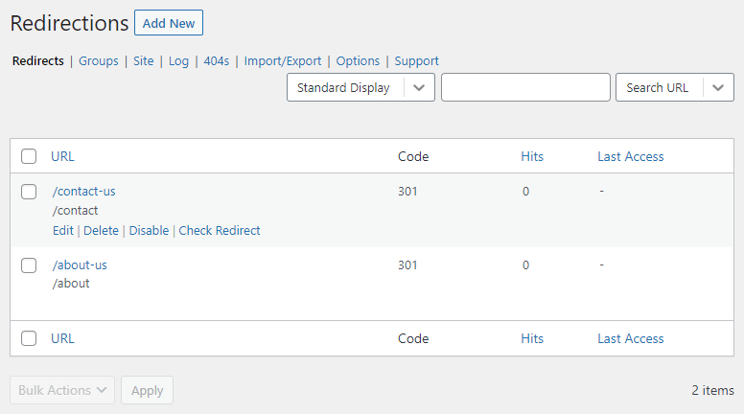Expand the Search URL dropdown arrow
Viewport: 744px width, 414px height.
click(x=718, y=87)
